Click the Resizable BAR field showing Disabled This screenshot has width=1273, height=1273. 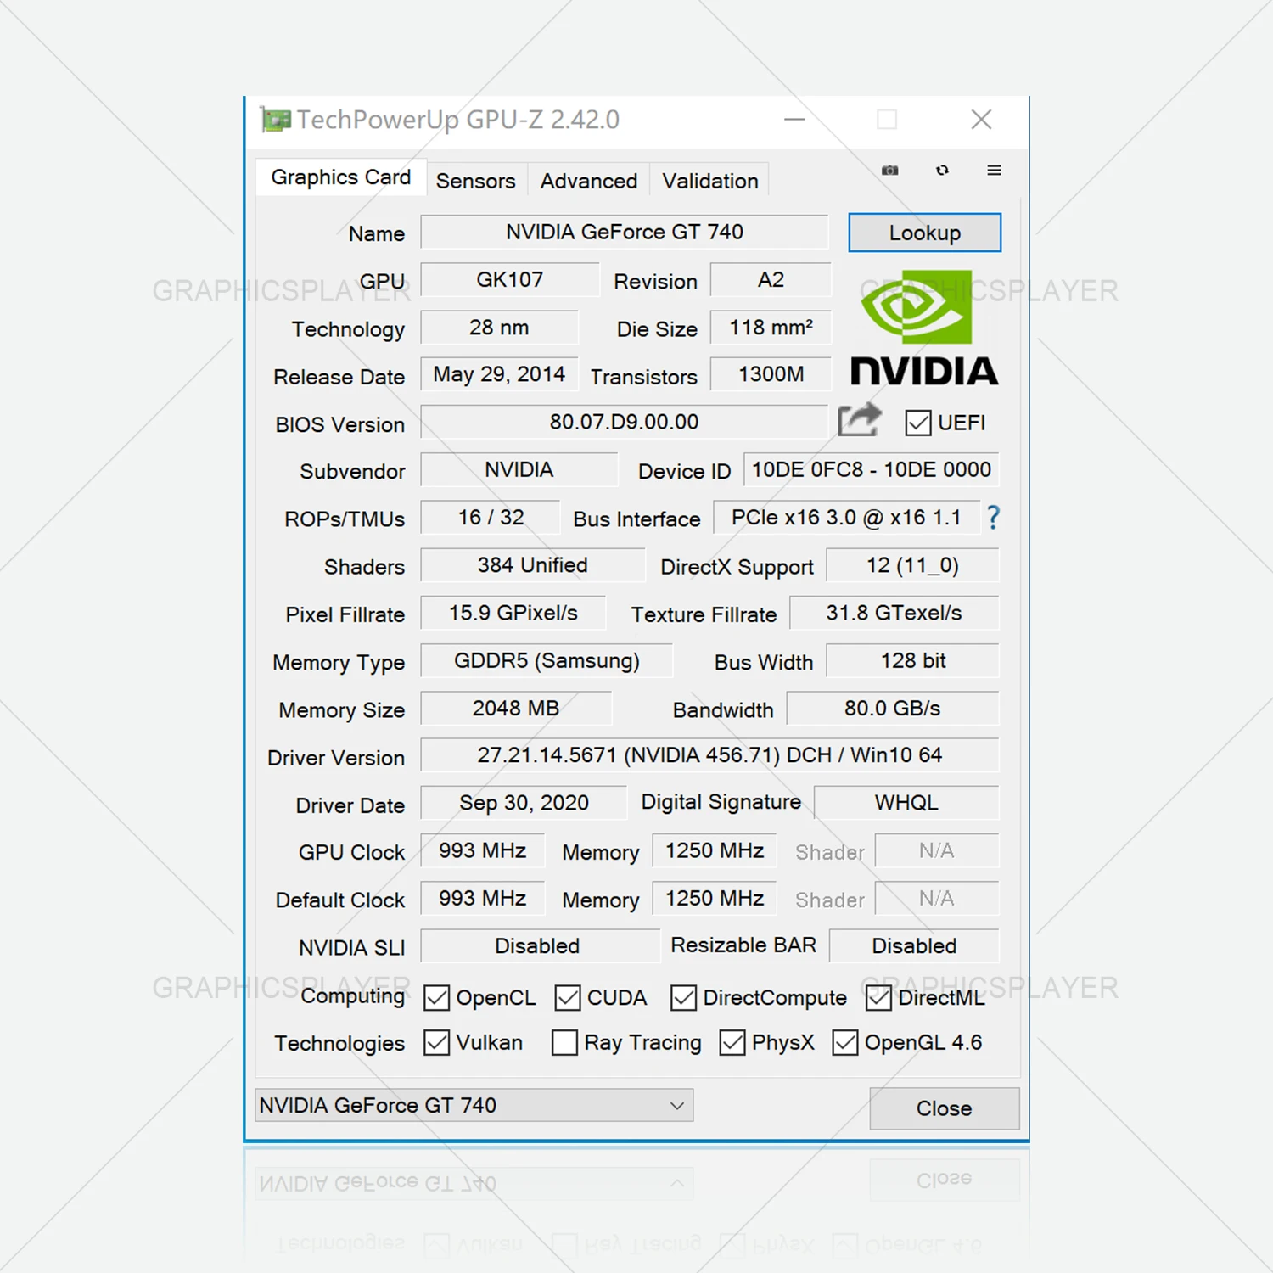coord(914,945)
